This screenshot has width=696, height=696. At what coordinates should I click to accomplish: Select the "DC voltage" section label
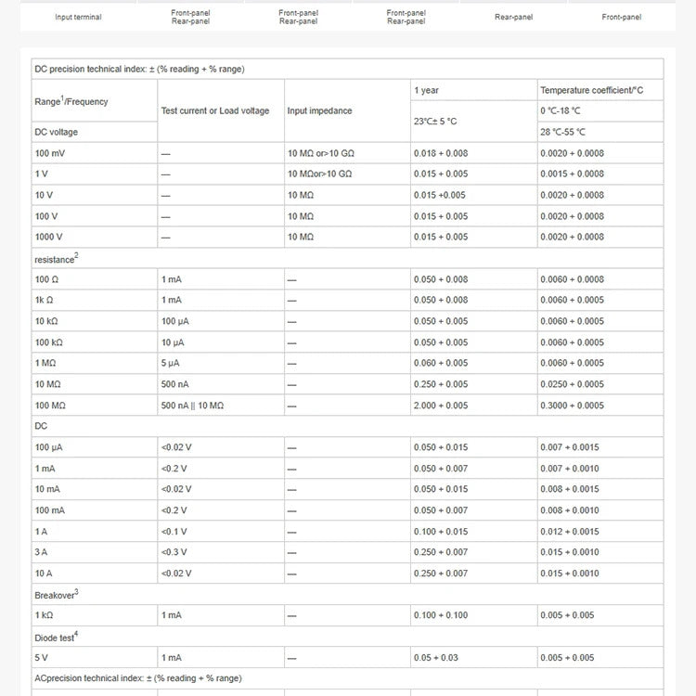coord(57,132)
